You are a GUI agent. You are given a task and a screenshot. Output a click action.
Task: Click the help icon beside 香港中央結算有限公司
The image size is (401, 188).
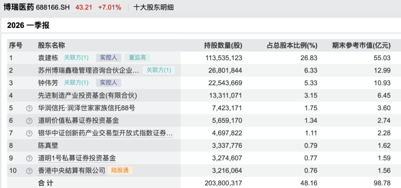click(29, 171)
